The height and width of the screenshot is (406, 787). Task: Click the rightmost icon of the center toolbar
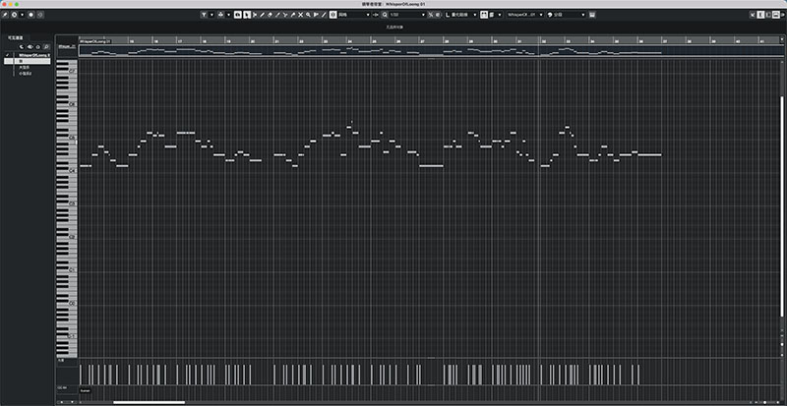pos(592,15)
